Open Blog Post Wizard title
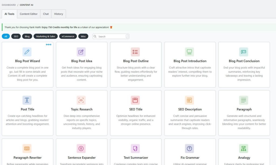Image resolution: width=276 pixels, height=165 pixels. pos(27,61)
